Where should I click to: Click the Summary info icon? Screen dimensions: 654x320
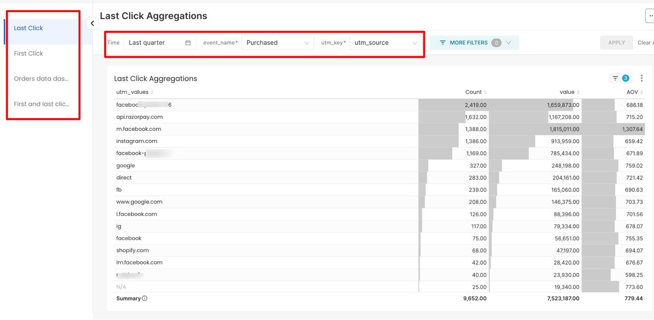pyautogui.click(x=145, y=299)
